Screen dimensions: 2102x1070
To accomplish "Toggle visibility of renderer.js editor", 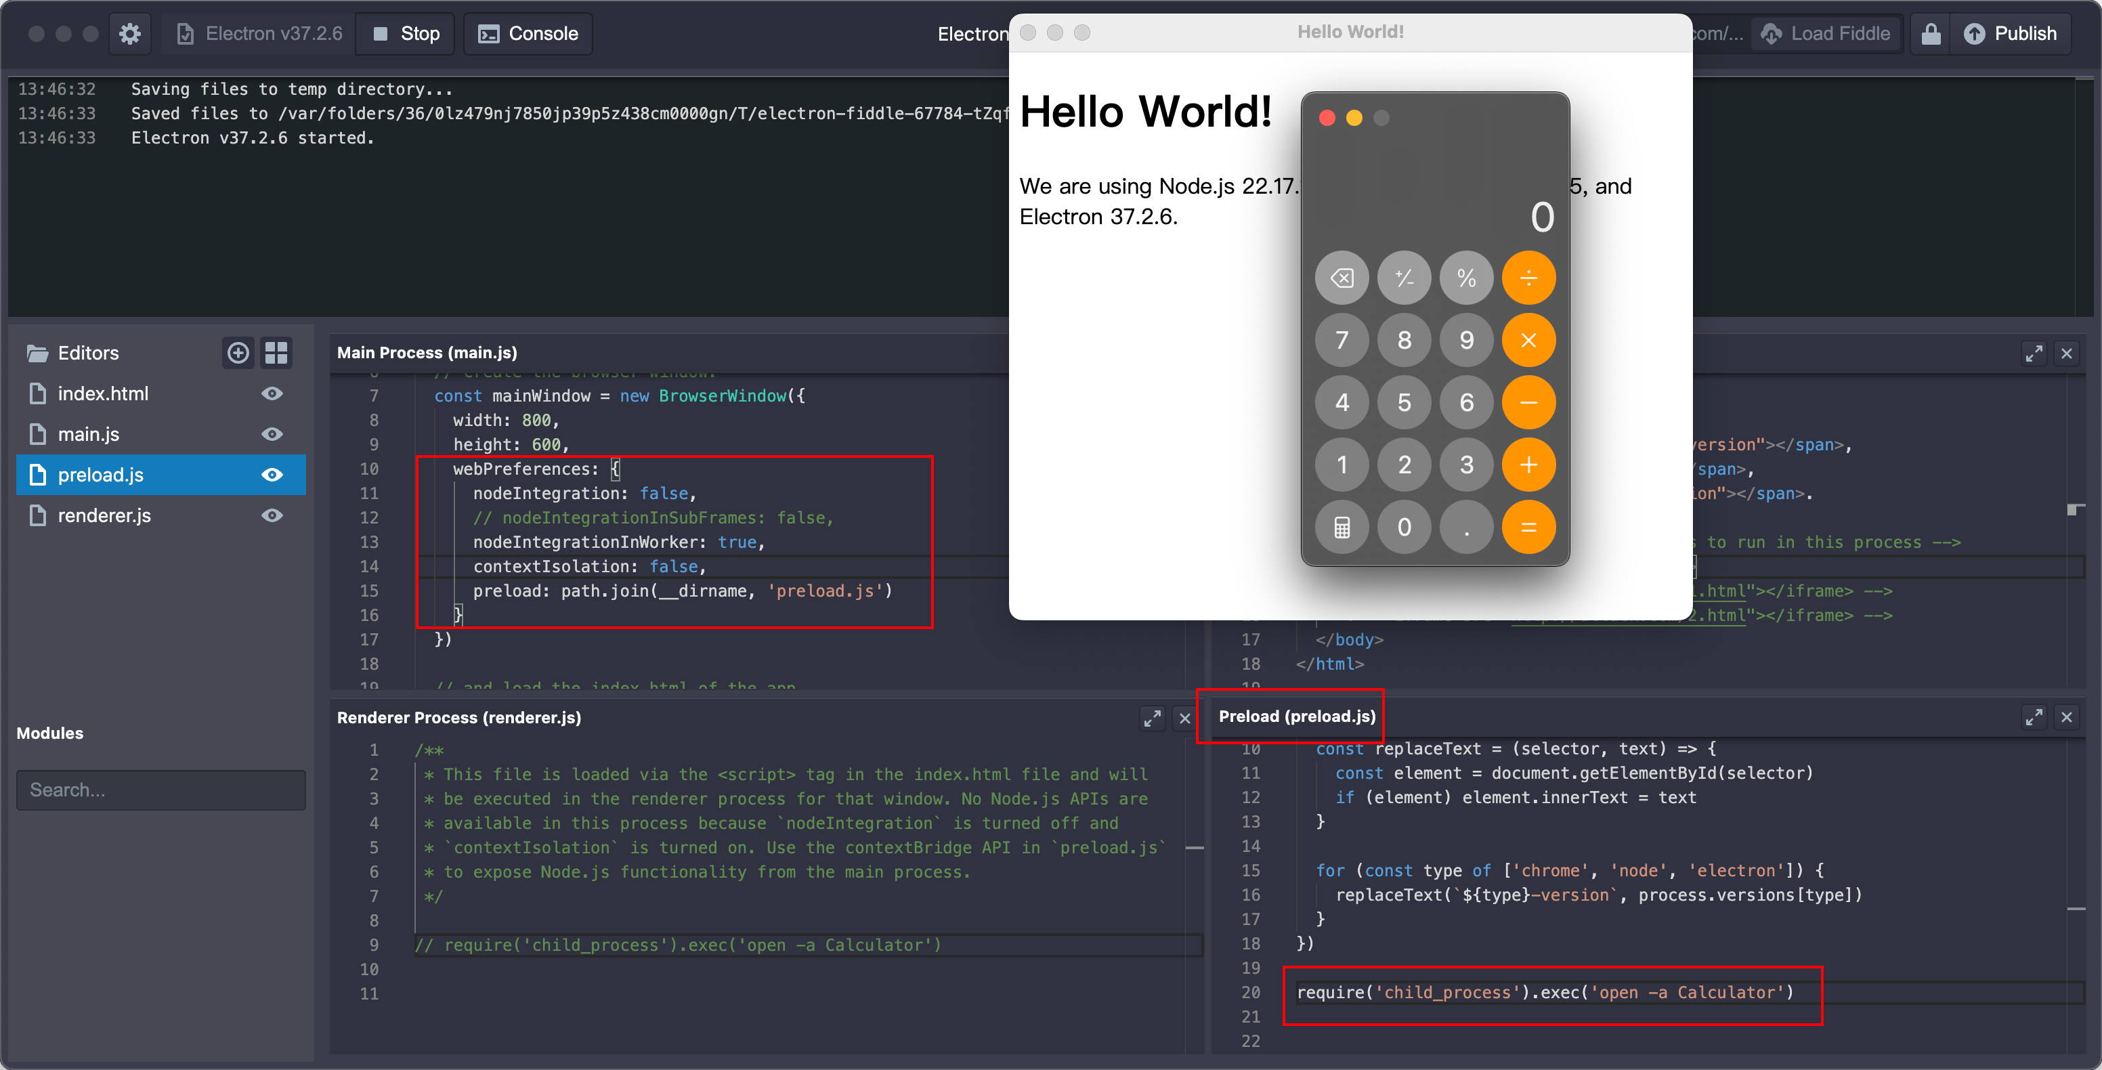I will [272, 516].
